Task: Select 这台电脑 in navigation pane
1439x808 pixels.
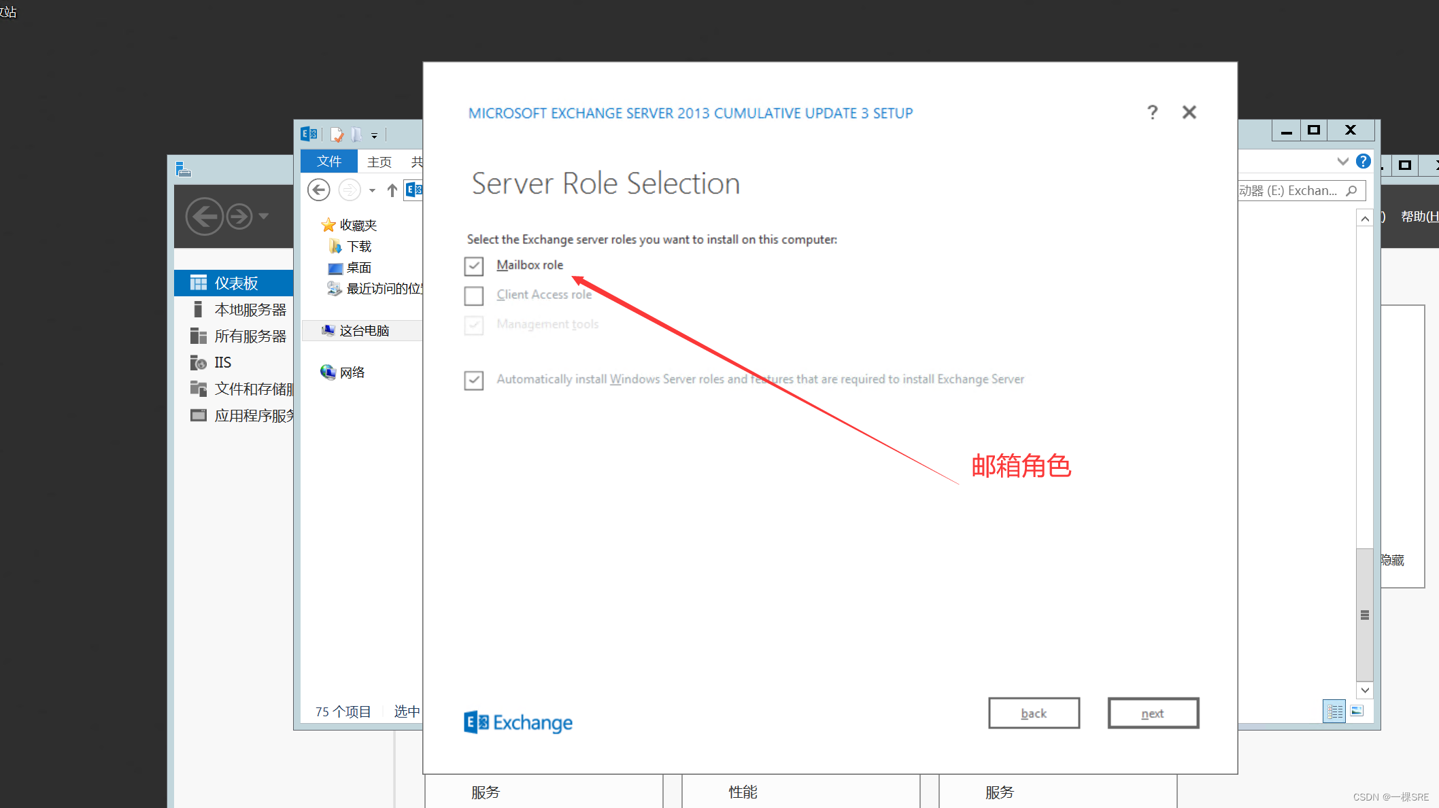Action: coord(364,331)
